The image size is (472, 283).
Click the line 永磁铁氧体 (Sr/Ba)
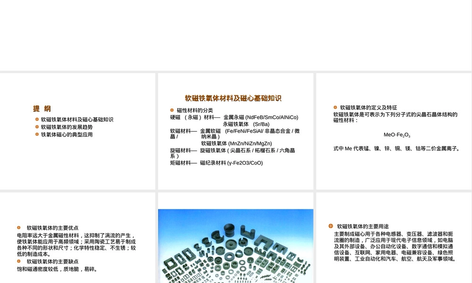(x=246, y=124)
